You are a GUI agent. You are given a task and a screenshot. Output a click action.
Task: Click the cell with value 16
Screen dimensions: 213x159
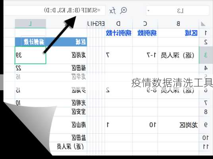point(31,77)
